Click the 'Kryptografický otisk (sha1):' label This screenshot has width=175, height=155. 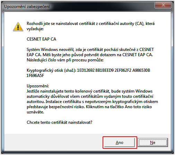coord(51,70)
